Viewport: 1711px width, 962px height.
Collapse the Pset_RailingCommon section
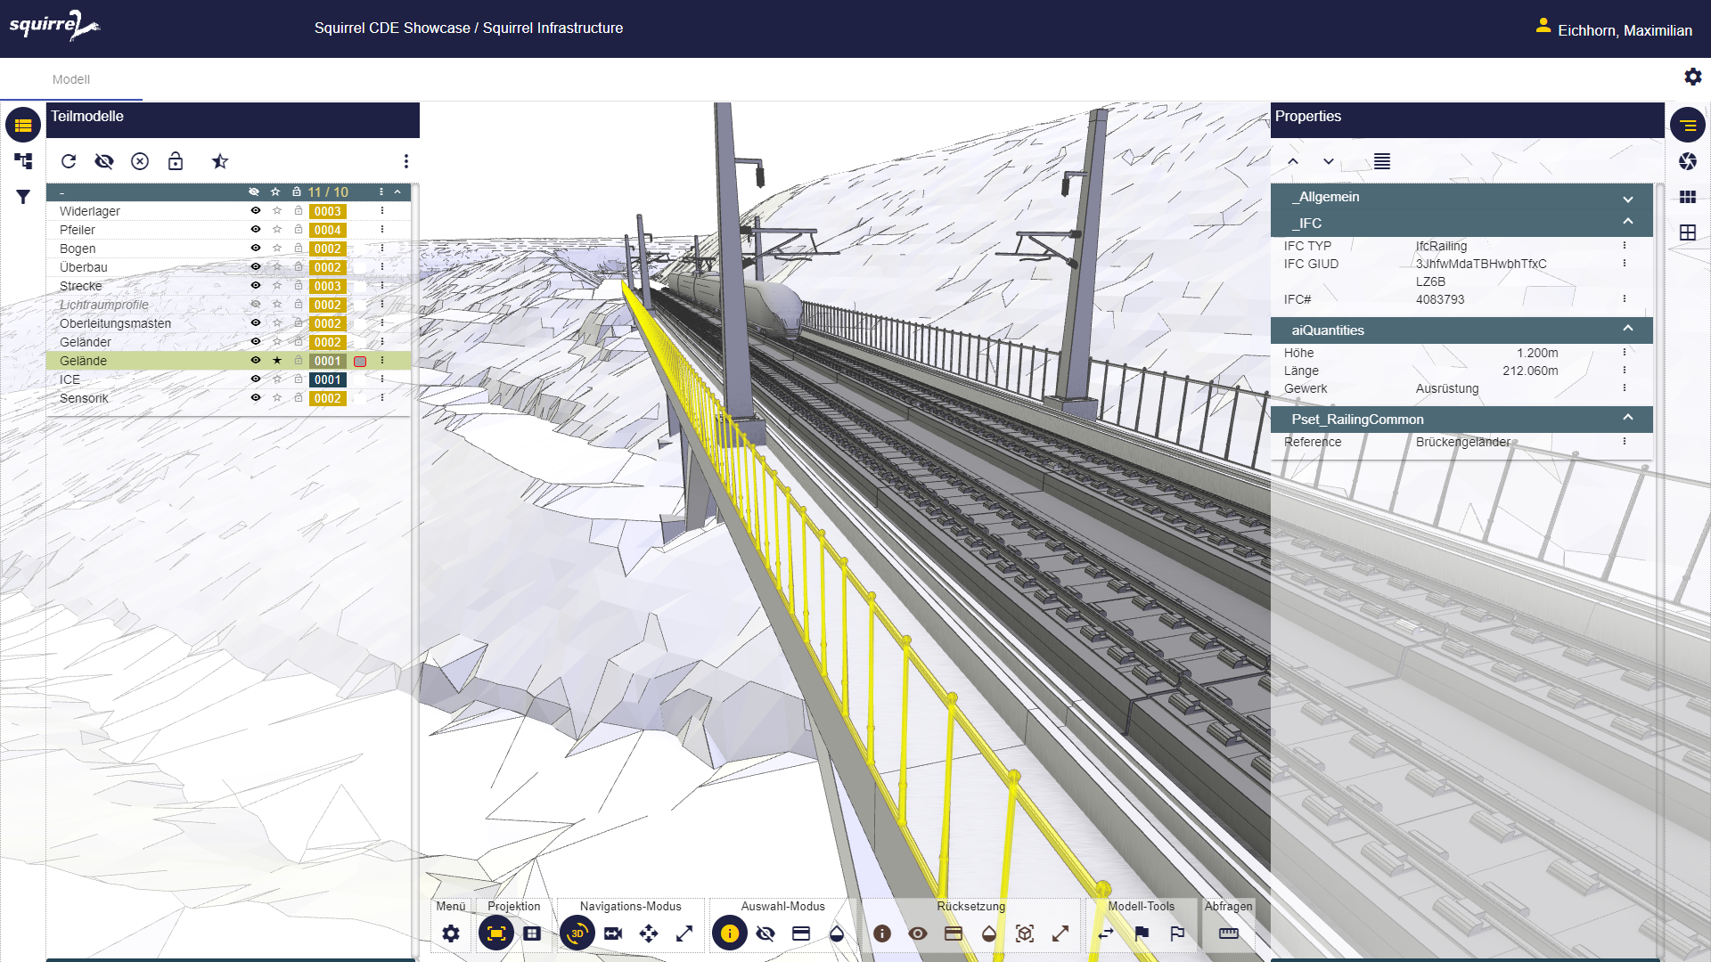[x=1627, y=419]
